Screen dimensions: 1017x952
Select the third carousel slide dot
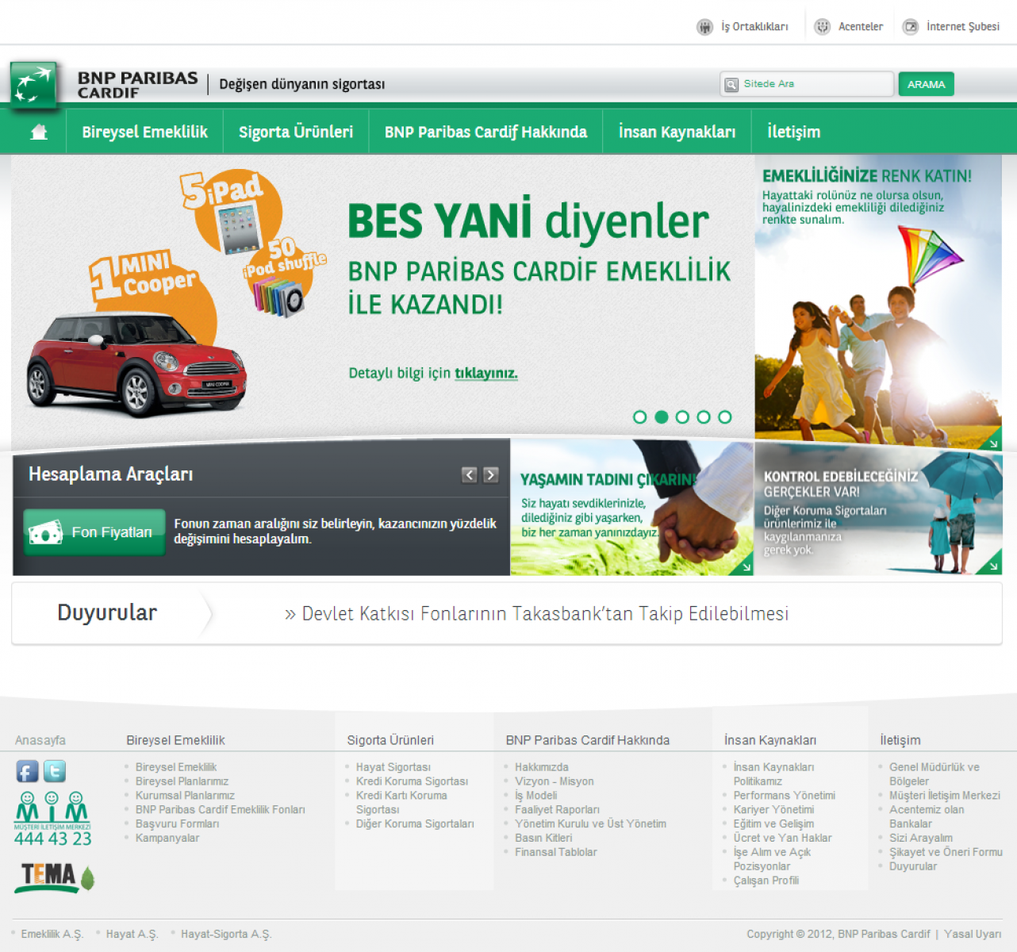coord(682,417)
